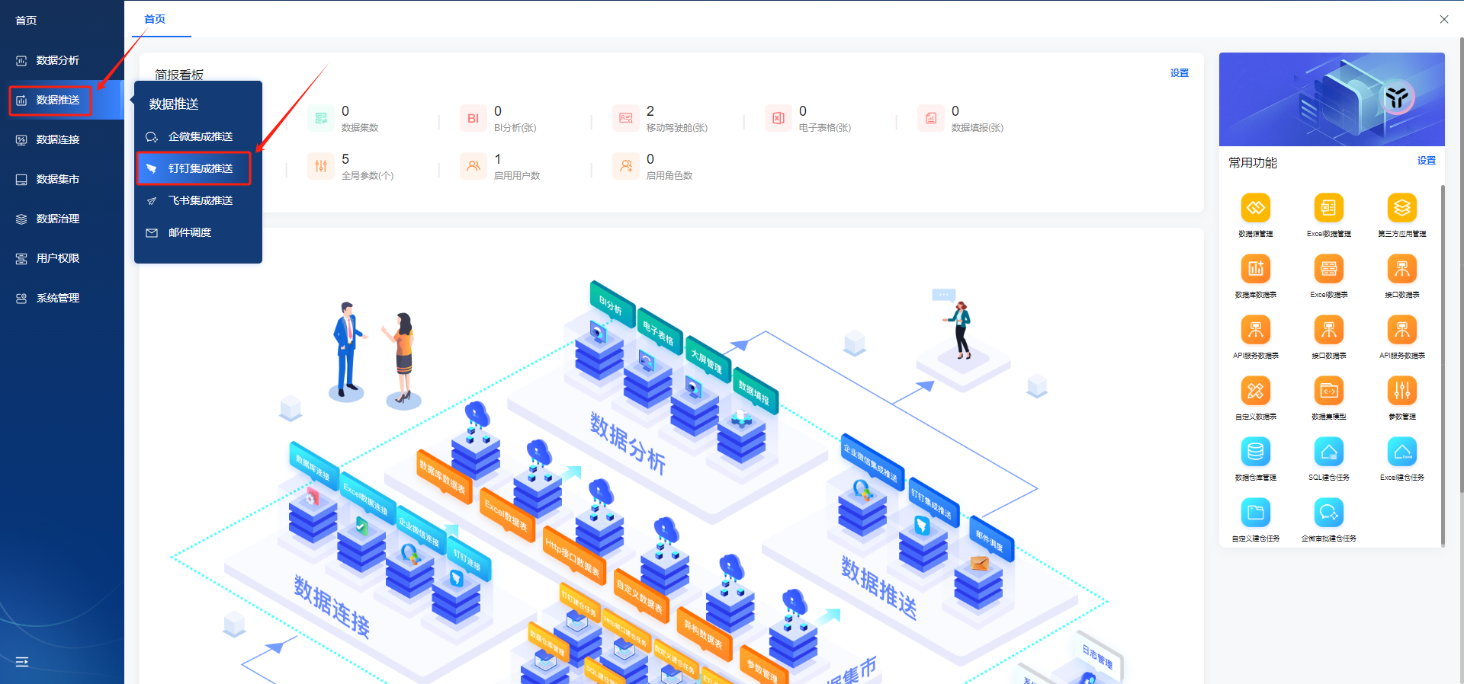This screenshot has width=1464, height=684.
Task: Click the 全局参数(个) count value 5
Action: coord(345,159)
